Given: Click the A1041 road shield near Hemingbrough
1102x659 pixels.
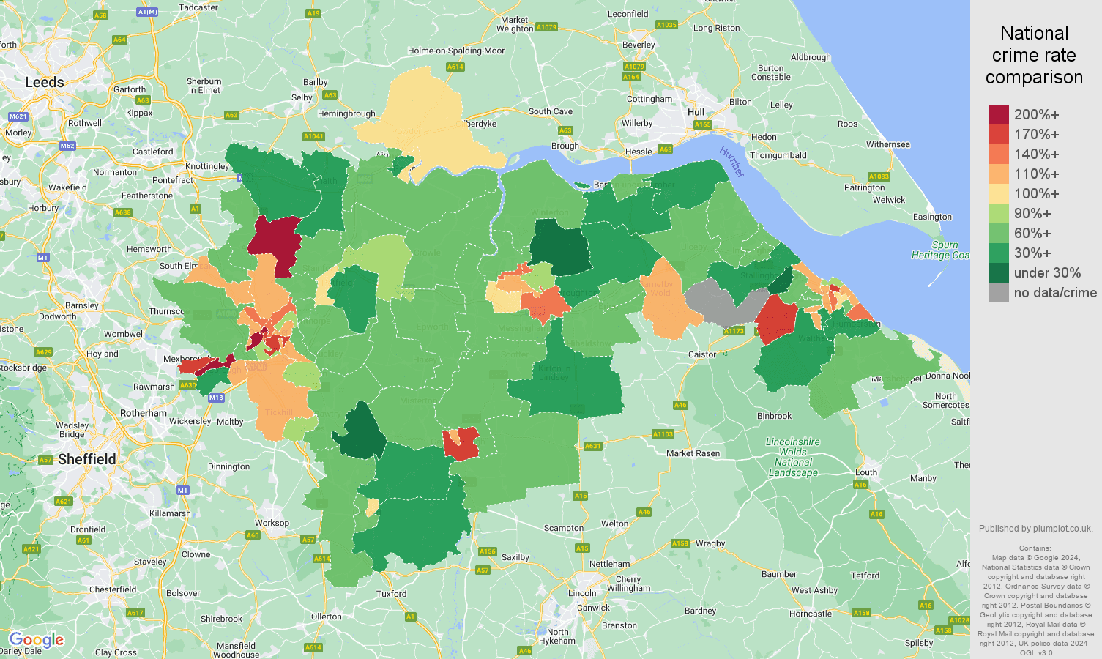Looking at the screenshot, I should tap(313, 136).
